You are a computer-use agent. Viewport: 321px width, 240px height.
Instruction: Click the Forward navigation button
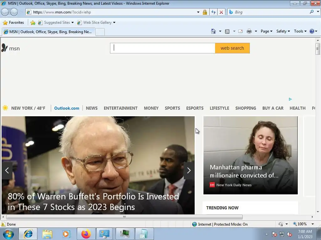(14, 12)
